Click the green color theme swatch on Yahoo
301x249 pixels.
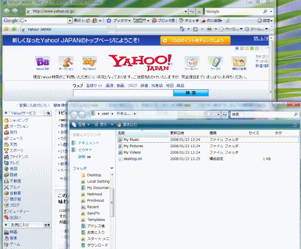(252, 48)
